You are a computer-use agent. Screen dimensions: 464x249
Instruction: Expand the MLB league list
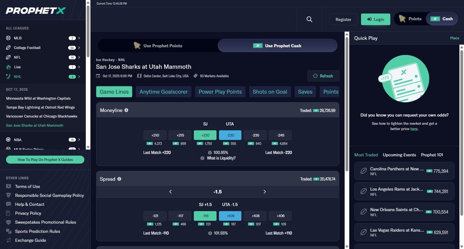point(79,38)
